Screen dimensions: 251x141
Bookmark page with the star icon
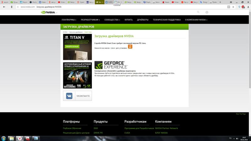click(x=233, y=7)
